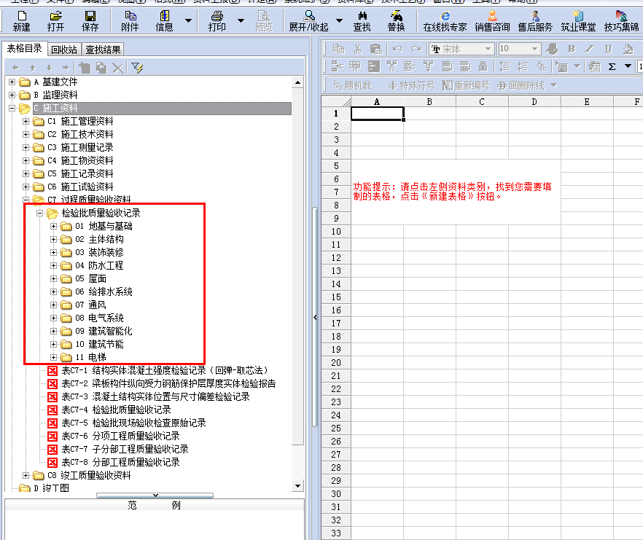Click the Sigma sum icon
Image resolution: width=643 pixels, height=540 pixels.
click(x=612, y=66)
